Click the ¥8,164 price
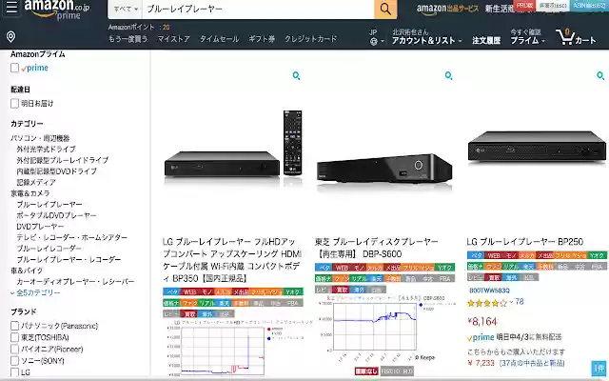The height and width of the screenshot is (381, 609). pyautogui.click(x=482, y=322)
